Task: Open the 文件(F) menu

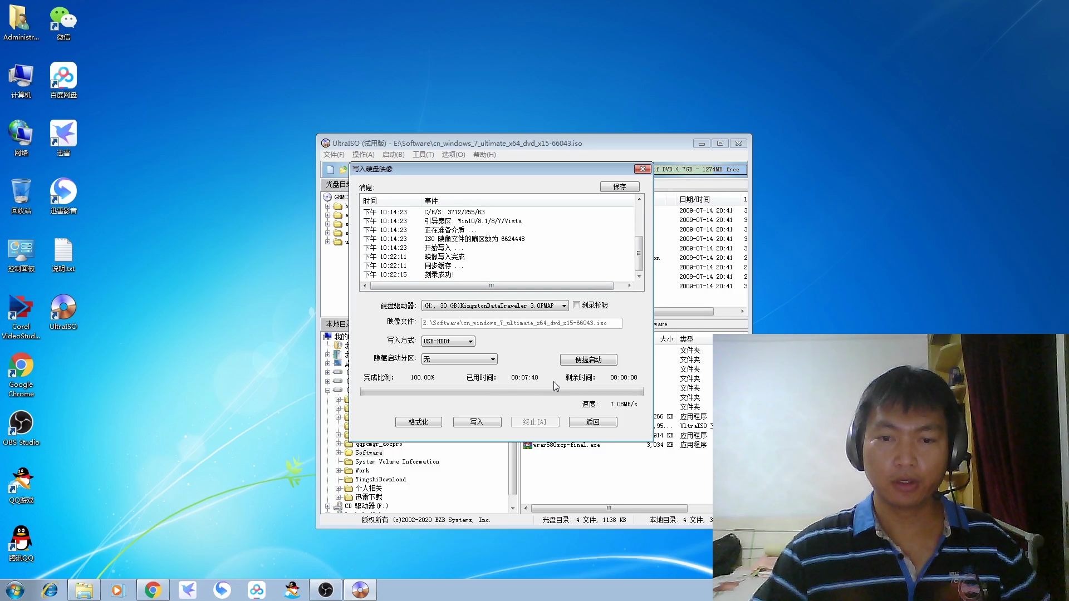Action: [334, 155]
